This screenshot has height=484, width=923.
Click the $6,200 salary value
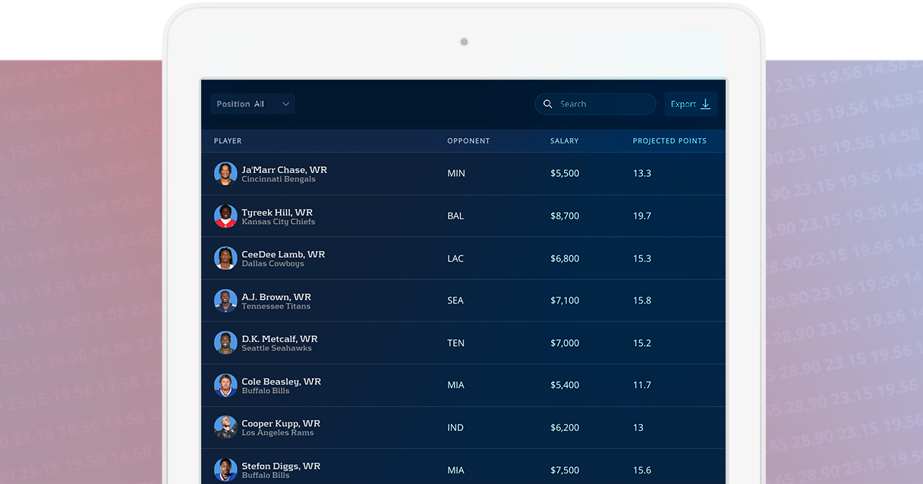[565, 428]
